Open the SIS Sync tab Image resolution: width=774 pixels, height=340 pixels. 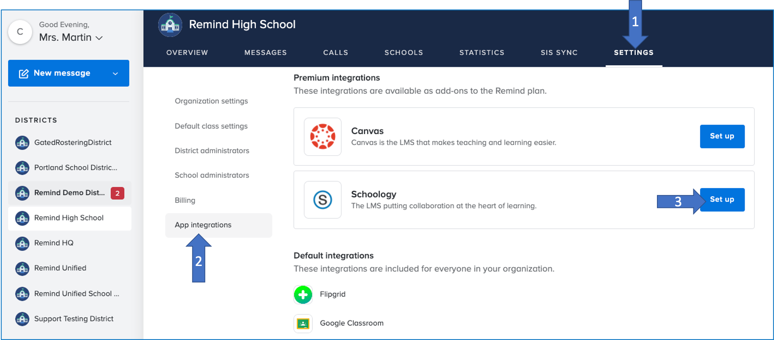tap(559, 52)
